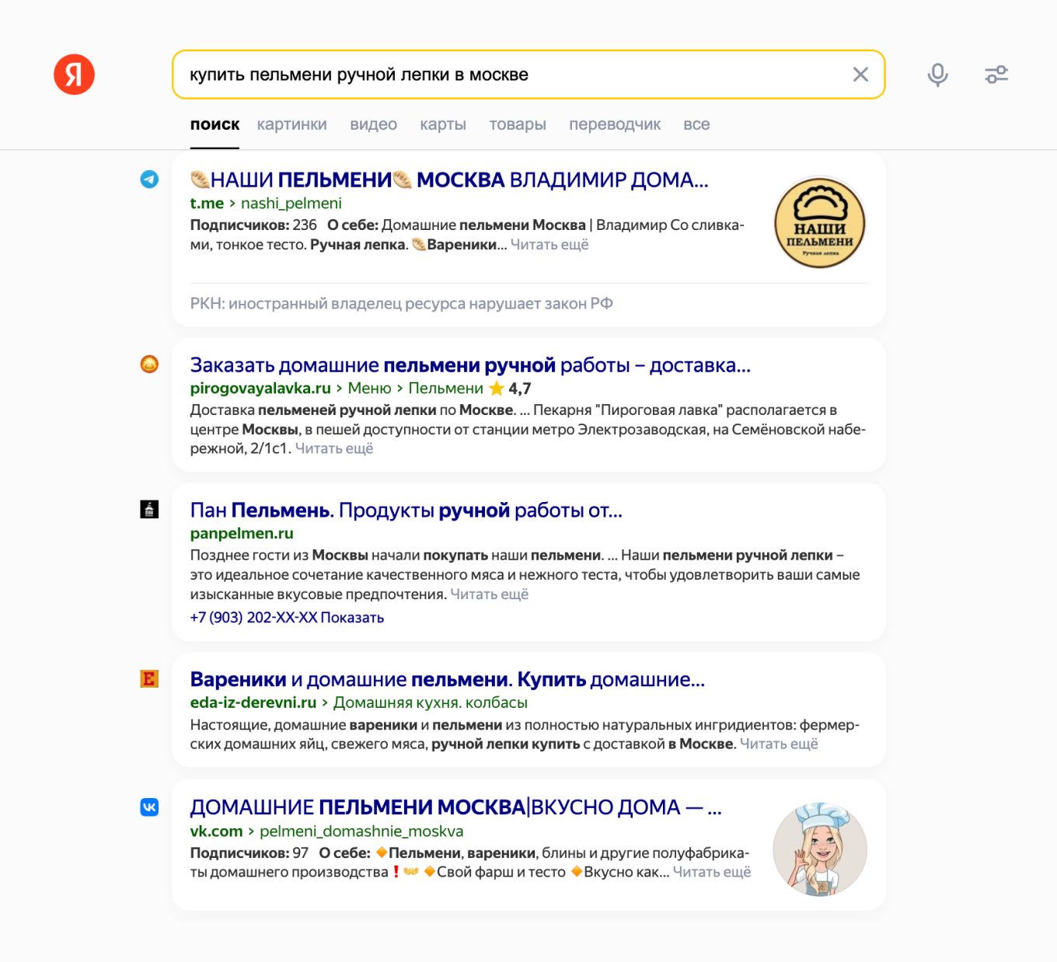1057x962 pixels.
Task: Reveal the phone number via Показать
Action: [354, 617]
